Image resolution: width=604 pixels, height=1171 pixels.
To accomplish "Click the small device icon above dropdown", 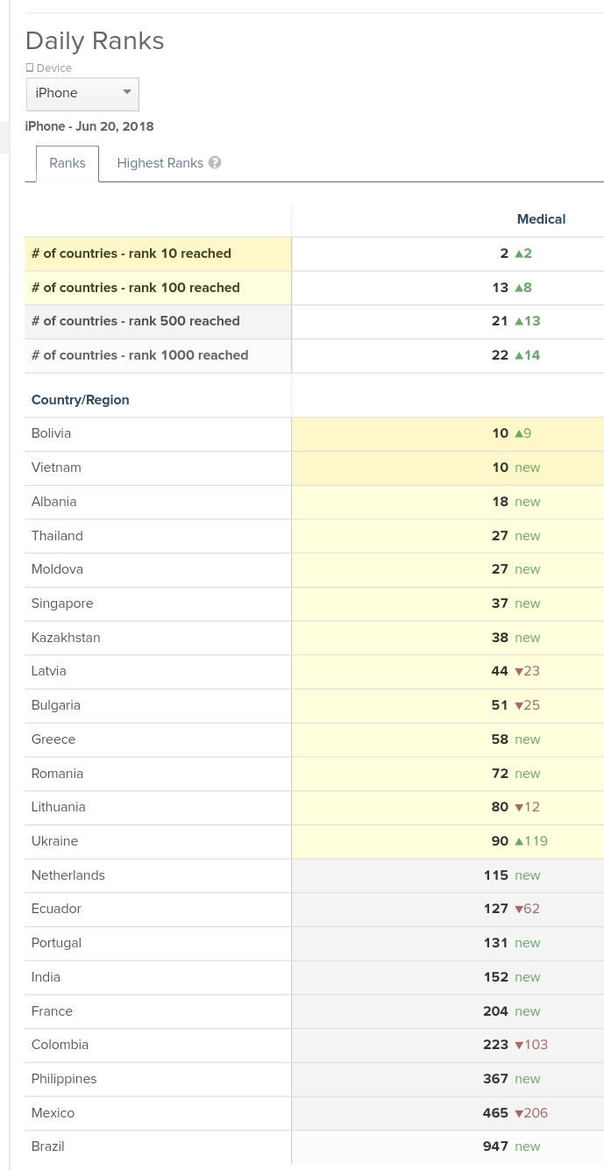I will pos(30,68).
